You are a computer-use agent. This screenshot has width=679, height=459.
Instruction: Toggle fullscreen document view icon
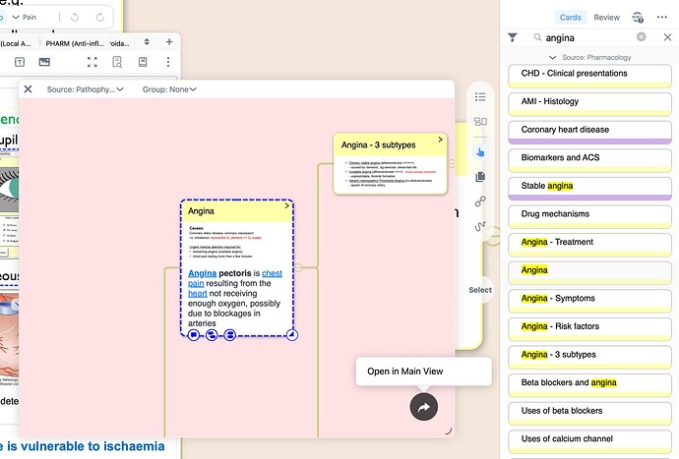(93, 62)
